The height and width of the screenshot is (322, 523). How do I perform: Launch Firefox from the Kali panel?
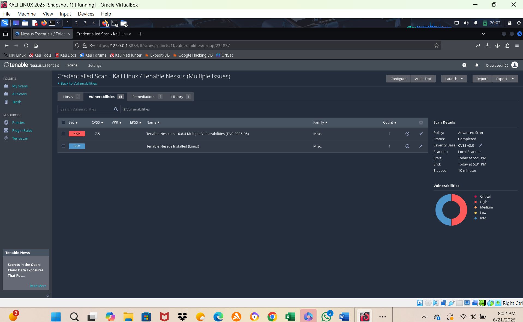pyautogui.click(x=44, y=23)
